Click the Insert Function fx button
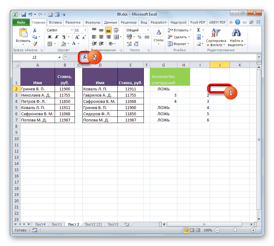Screen dimensions: 274x246 84,57
